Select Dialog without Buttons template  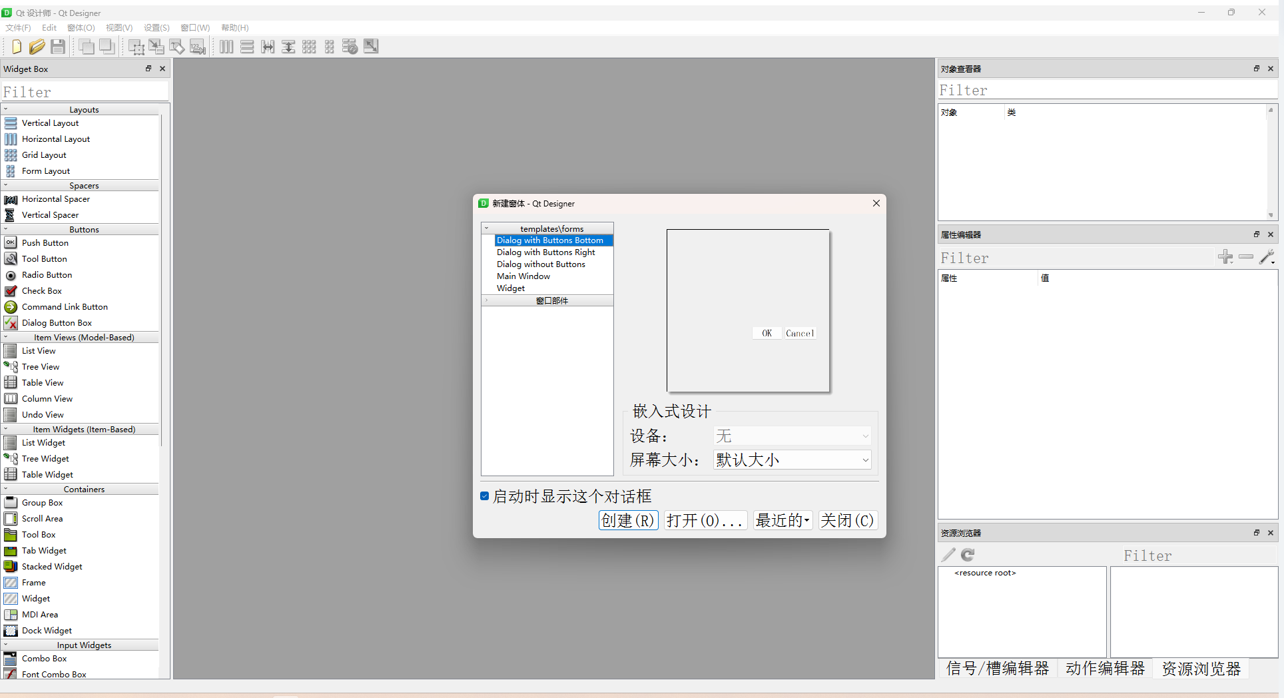click(x=541, y=264)
